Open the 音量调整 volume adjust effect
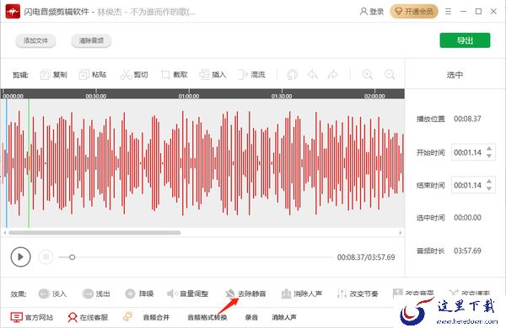506x328 pixels. (187, 294)
